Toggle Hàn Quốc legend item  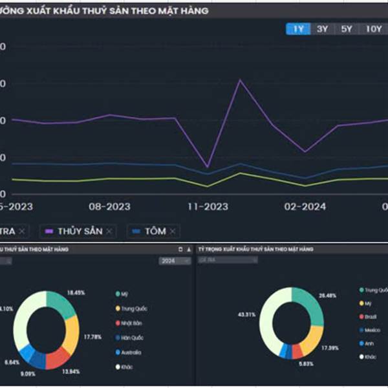pyautogui.click(x=129, y=338)
